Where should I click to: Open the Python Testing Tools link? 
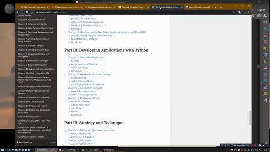point(81,133)
